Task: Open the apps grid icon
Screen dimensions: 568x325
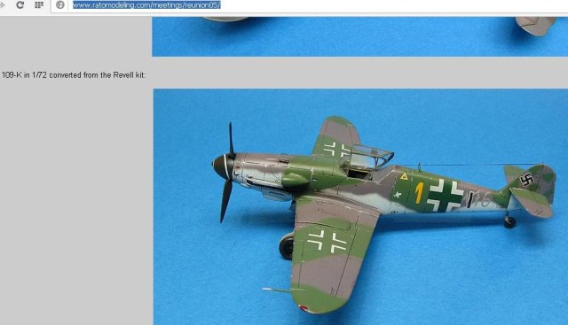Action: [x=39, y=5]
